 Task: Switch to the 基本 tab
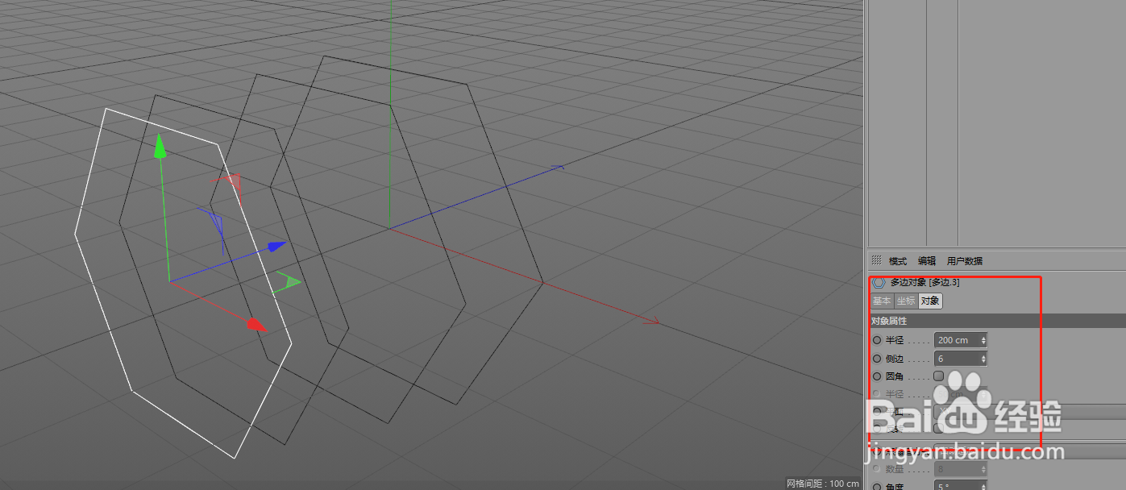[x=882, y=301]
